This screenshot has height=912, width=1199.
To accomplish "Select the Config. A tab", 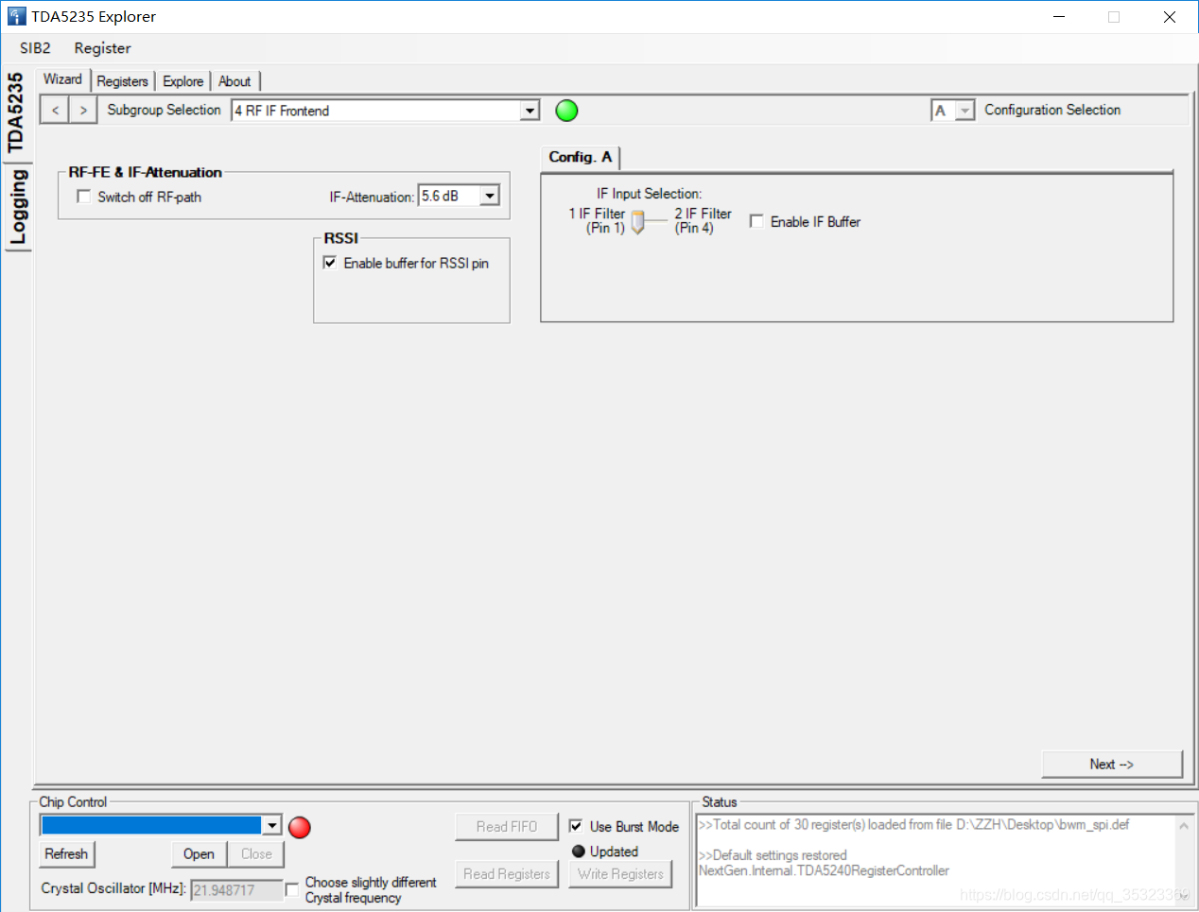I will pos(580,157).
